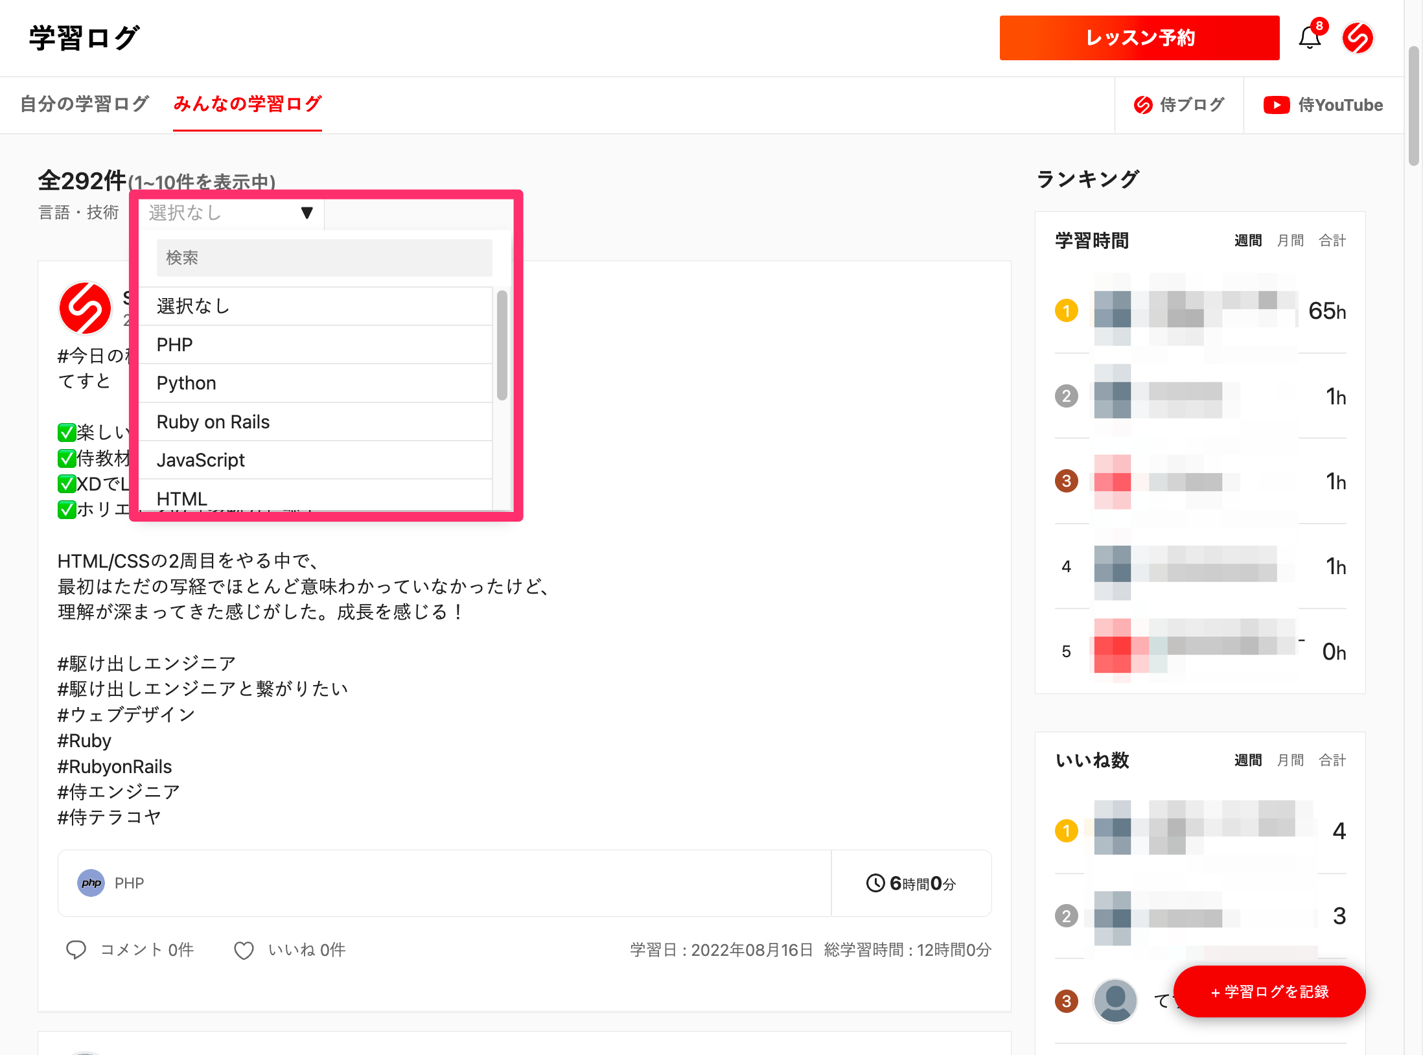Screen dimensions: 1423x1055
Task: Switch いいね数 ranking to 月間
Action: point(1290,760)
